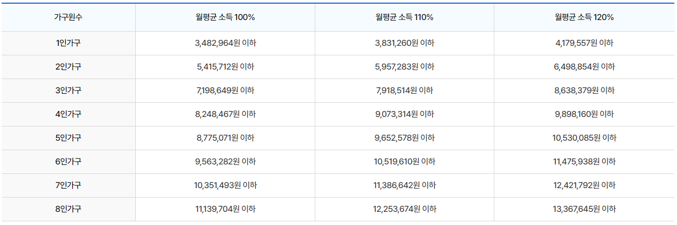The image size is (677, 225).
Task: Click the 11,475,938원 이하 cell
Action: coord(584,162)
